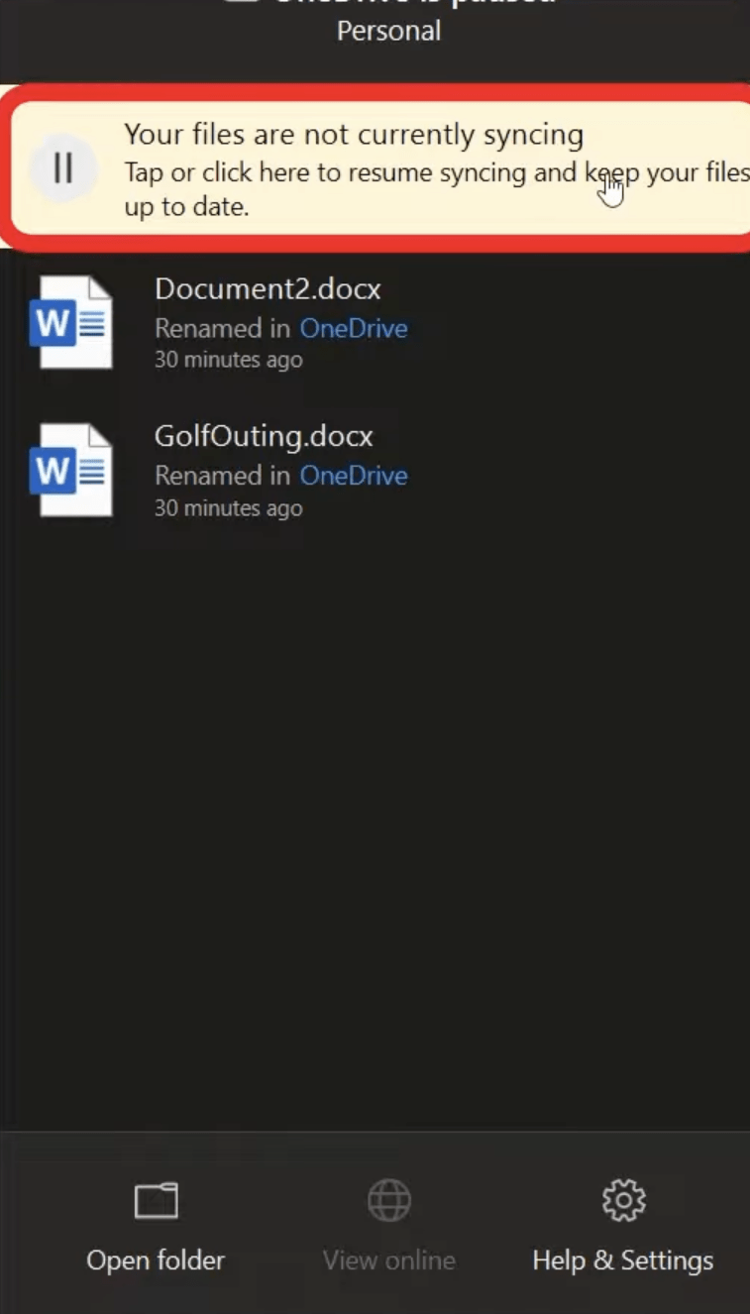This screenshot has height=1314, width=750.
Task: Click the Help & Settings label
Action: (x=623, y=1260)
